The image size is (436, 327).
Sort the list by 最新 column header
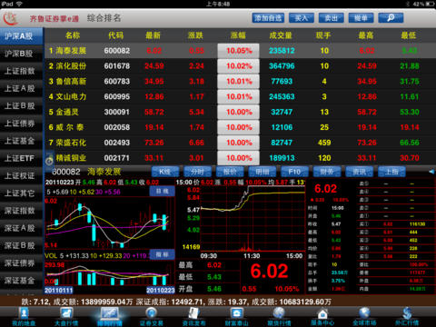(x=153, y=35)
